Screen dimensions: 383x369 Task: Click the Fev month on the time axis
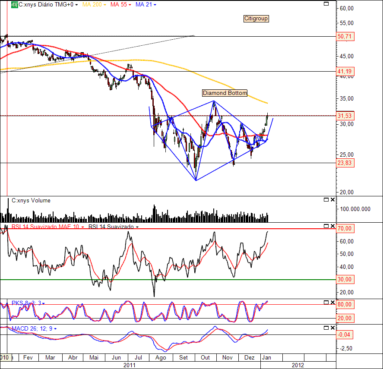point(28,357)
